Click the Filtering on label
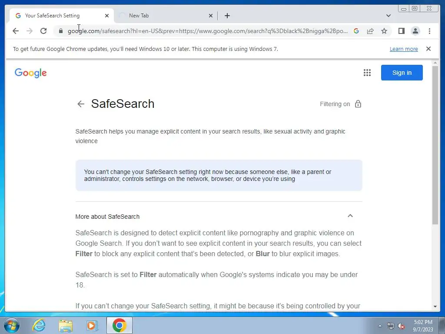The image size is (445, 334). (x=335, y=104)
